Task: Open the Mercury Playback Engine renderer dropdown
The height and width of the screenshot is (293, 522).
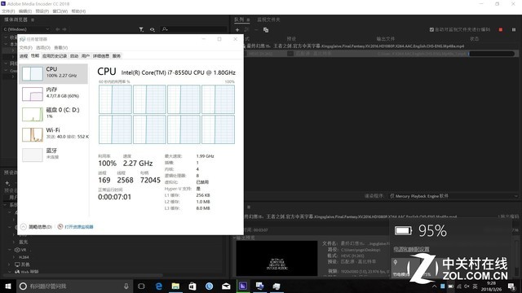Action: (454, 196)
